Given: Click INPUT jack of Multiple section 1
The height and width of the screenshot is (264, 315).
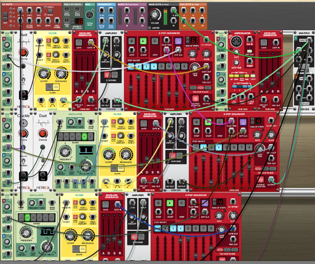Looking at the screenshot, I should pyautogui.click(x=310, y=40).
